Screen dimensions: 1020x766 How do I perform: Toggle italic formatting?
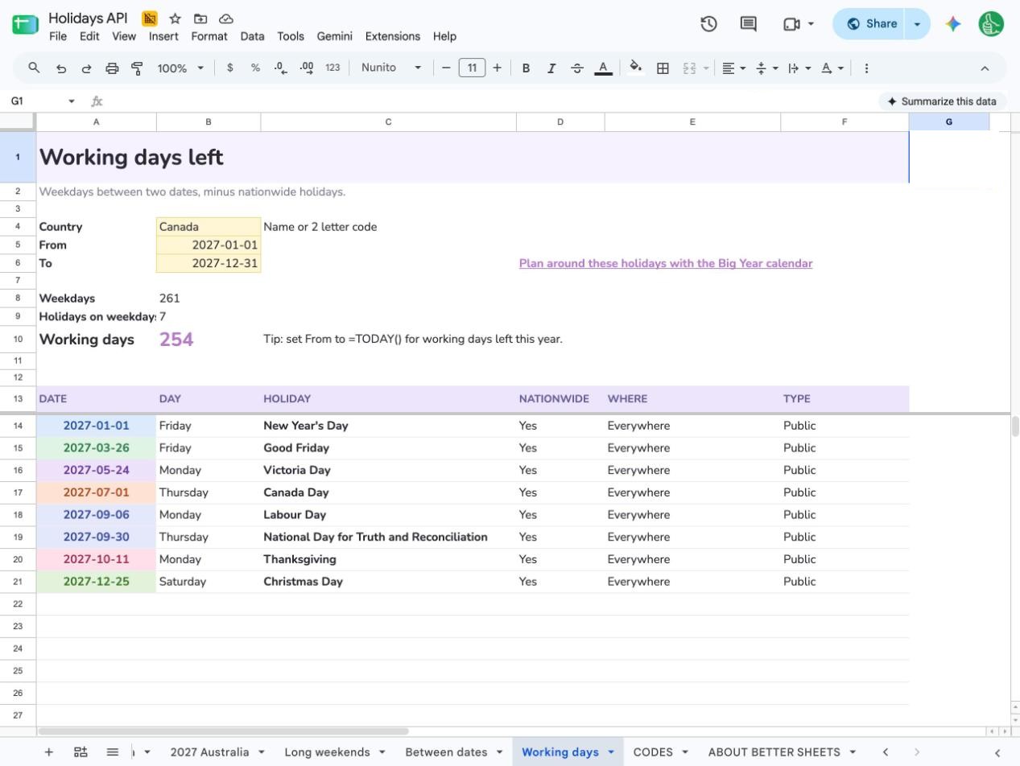(x=551, y=68)
